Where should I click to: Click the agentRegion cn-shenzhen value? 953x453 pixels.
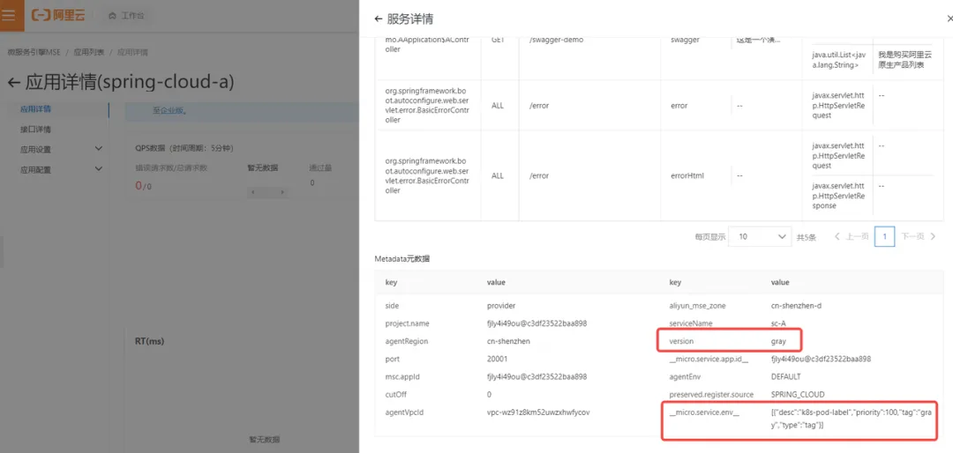pyautogui.click(x=508, y=341)
